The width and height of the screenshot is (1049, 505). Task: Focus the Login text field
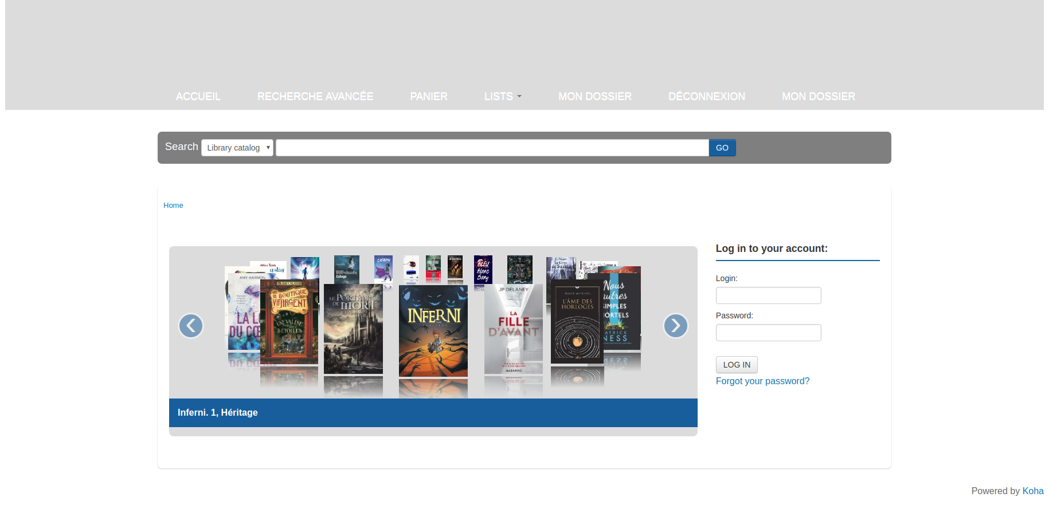tap(768, 295)
